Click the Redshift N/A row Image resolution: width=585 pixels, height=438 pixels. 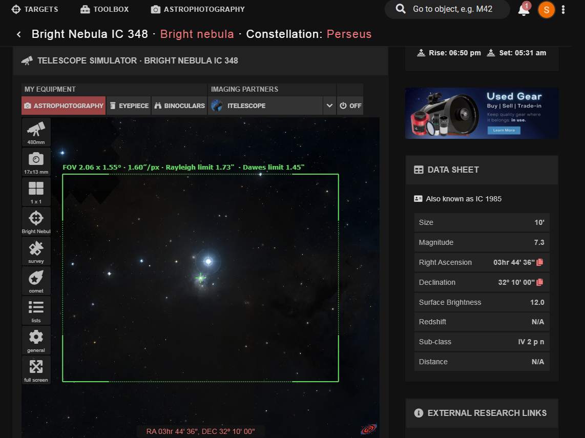(x=482, y=322)
